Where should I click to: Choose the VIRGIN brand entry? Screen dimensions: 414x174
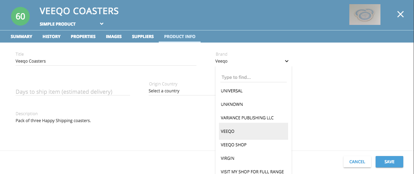pyautogui.click(x=254, y=158)
